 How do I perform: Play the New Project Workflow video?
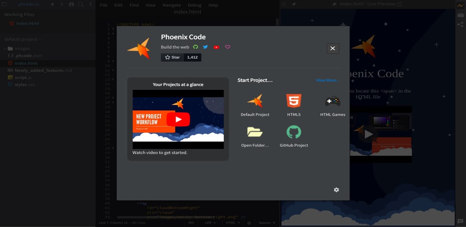pyautogui.click(x=178, y=119)
